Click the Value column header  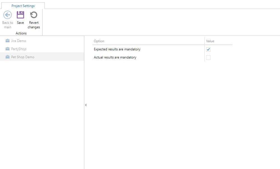pyautogui.click(x=210, y=41)
